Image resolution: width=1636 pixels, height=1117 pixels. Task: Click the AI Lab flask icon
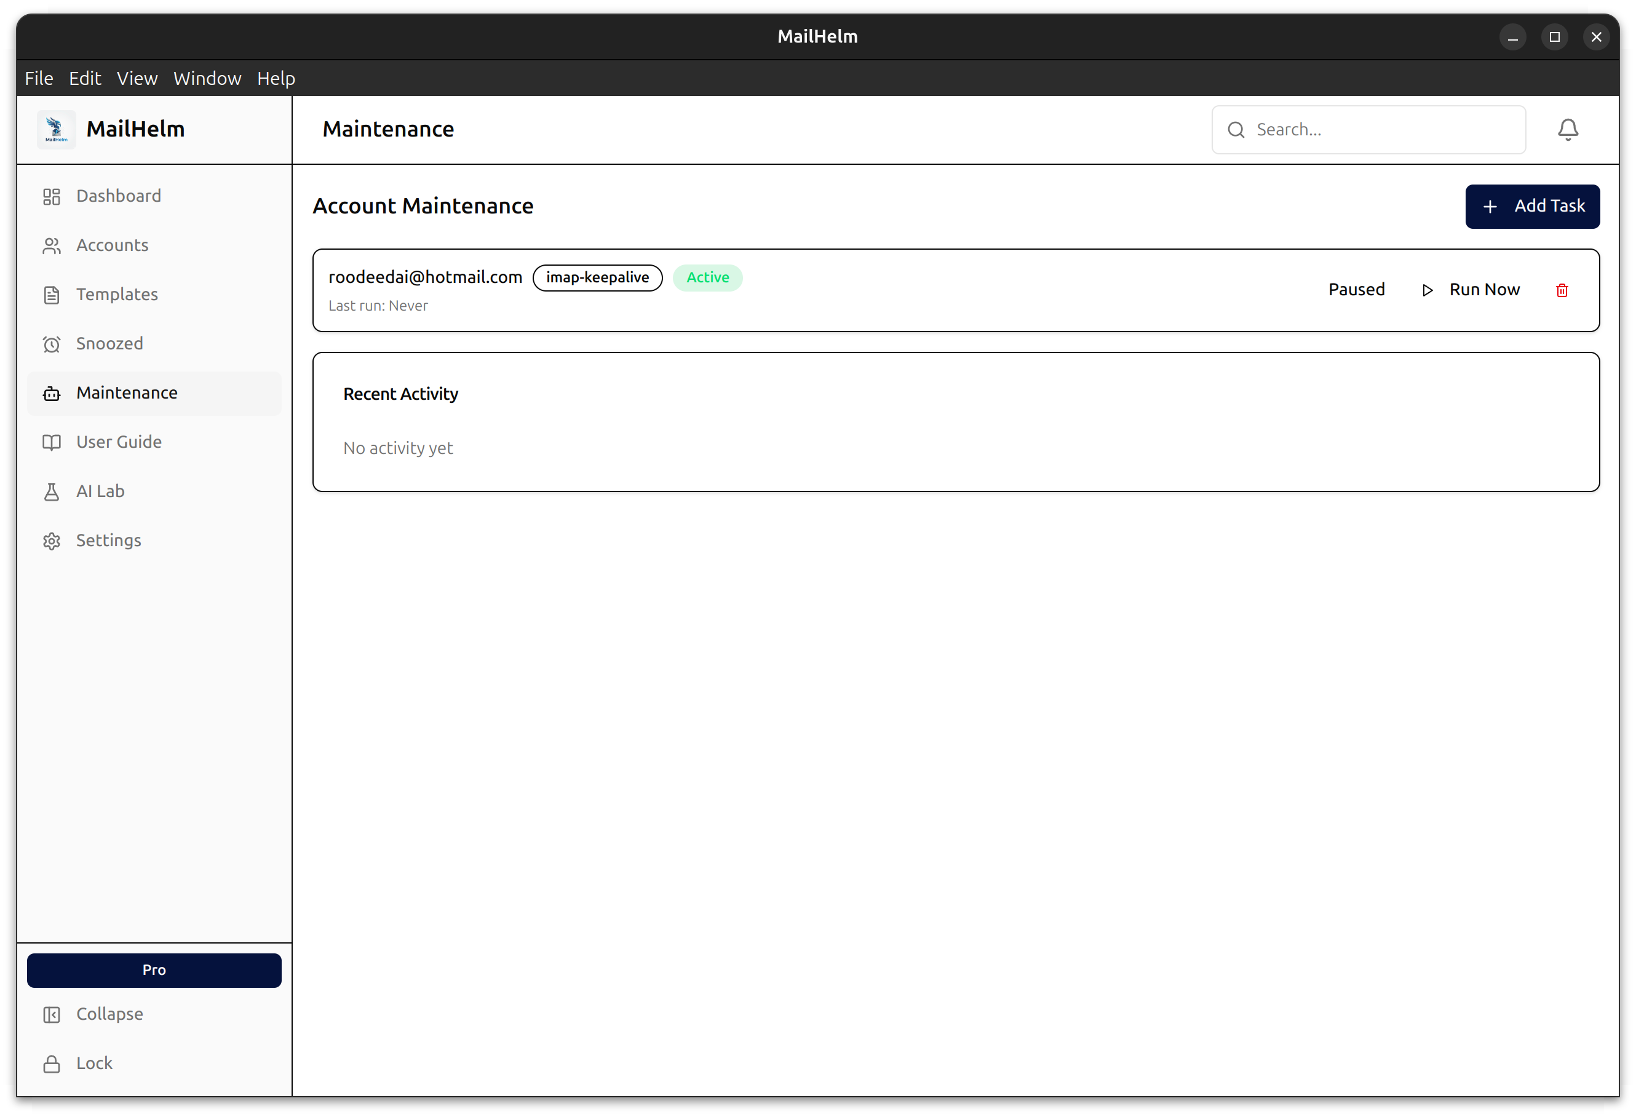[x=52, y=491]
